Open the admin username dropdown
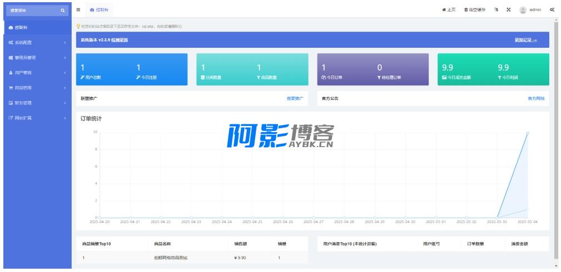The height and width of the screenshot is (272, 561). [535, 10]
